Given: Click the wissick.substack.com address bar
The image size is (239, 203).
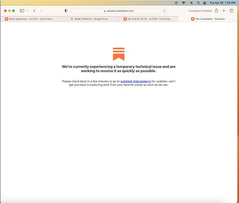Looking at the screenshot, I should [119, 11].
